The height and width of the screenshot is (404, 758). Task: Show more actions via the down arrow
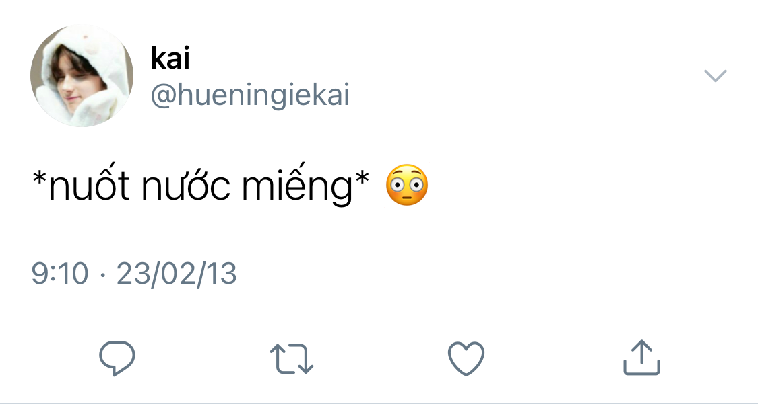coord(716,76)
